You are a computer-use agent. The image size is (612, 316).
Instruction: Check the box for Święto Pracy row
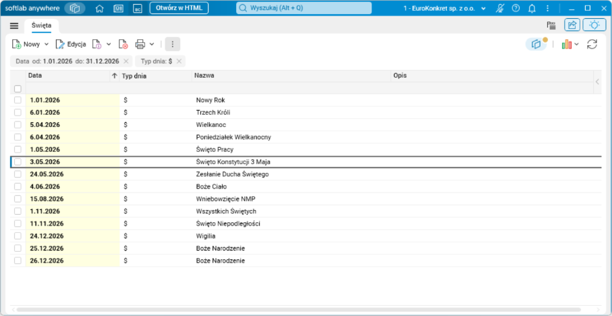click(x=18, y=149)
